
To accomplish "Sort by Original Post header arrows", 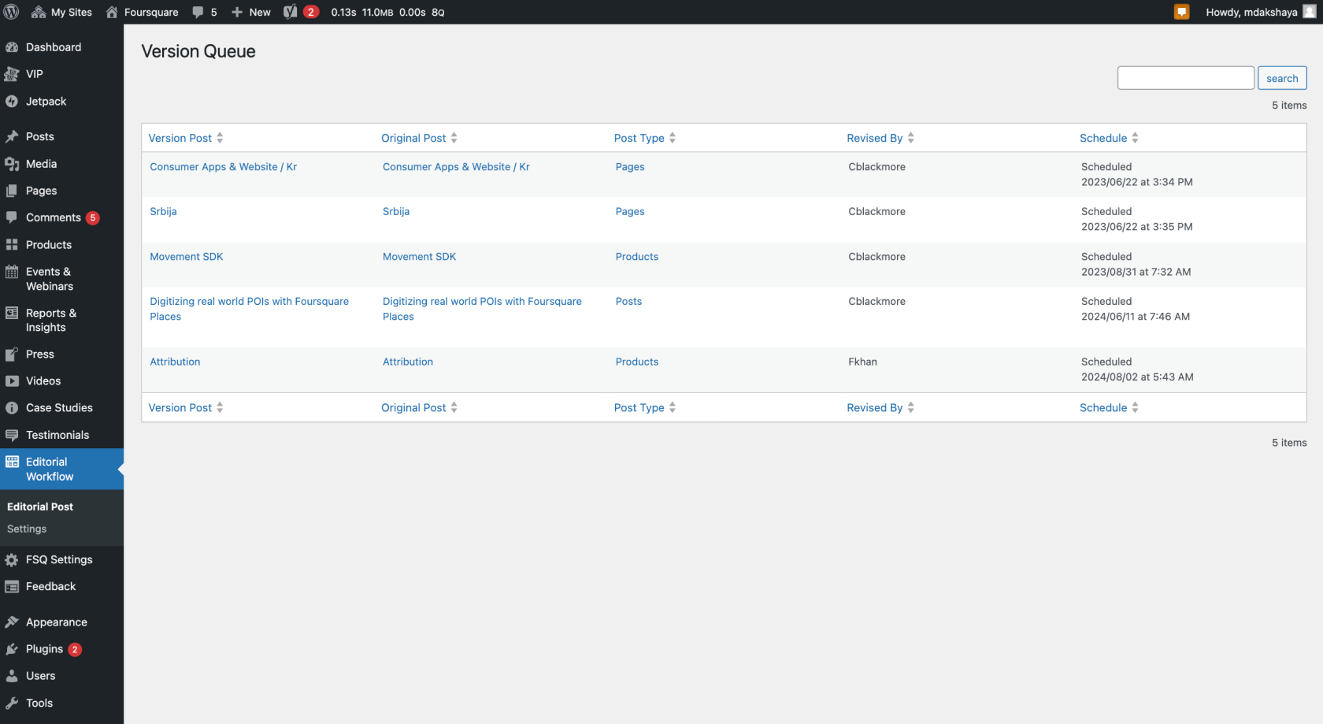I will [x=454, y=138].
